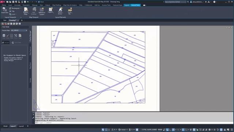Close the command line window
Image resolution: width=234 pixels, height=132 pixels.
tap(33, 115)
